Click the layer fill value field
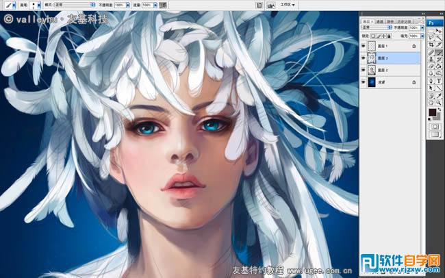This screenshot has width=445, height=278. coord(414,36)
